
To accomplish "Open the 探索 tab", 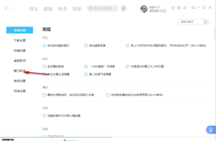I will click(77, 9).
